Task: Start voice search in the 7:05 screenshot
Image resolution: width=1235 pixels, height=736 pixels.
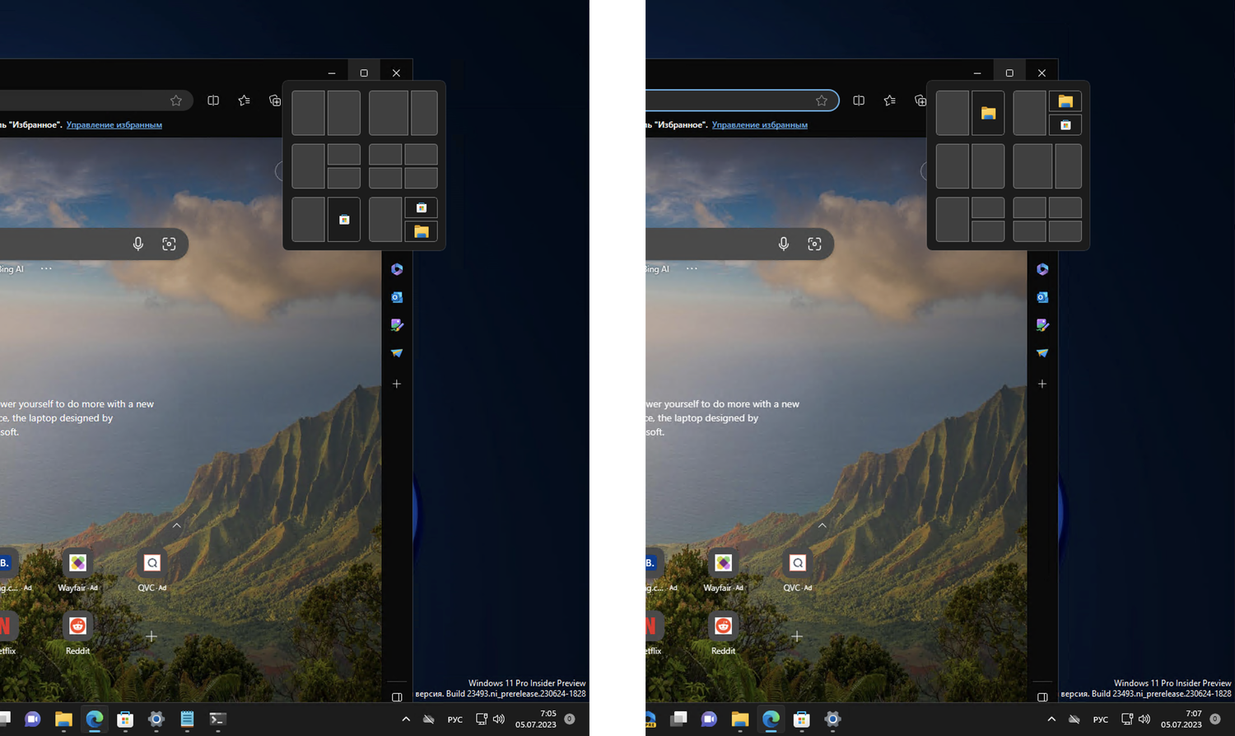Action: point(138,244)
